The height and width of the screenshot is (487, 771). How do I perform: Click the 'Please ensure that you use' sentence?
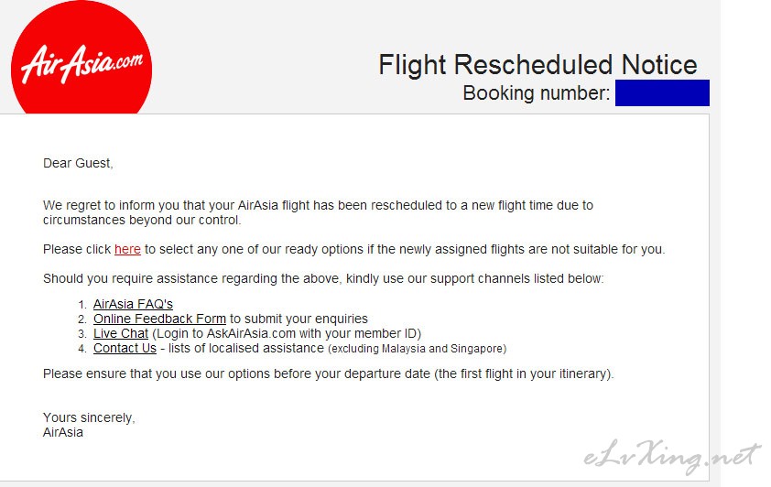coord(329,374)
